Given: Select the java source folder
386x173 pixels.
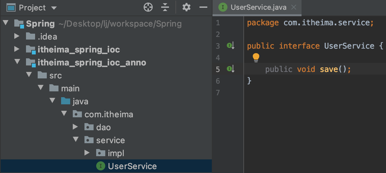Looking at the screenshot, I should (80, 101).
